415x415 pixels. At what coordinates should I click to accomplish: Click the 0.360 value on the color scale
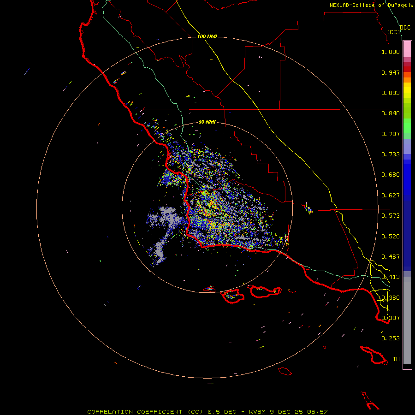click(391, 298)
